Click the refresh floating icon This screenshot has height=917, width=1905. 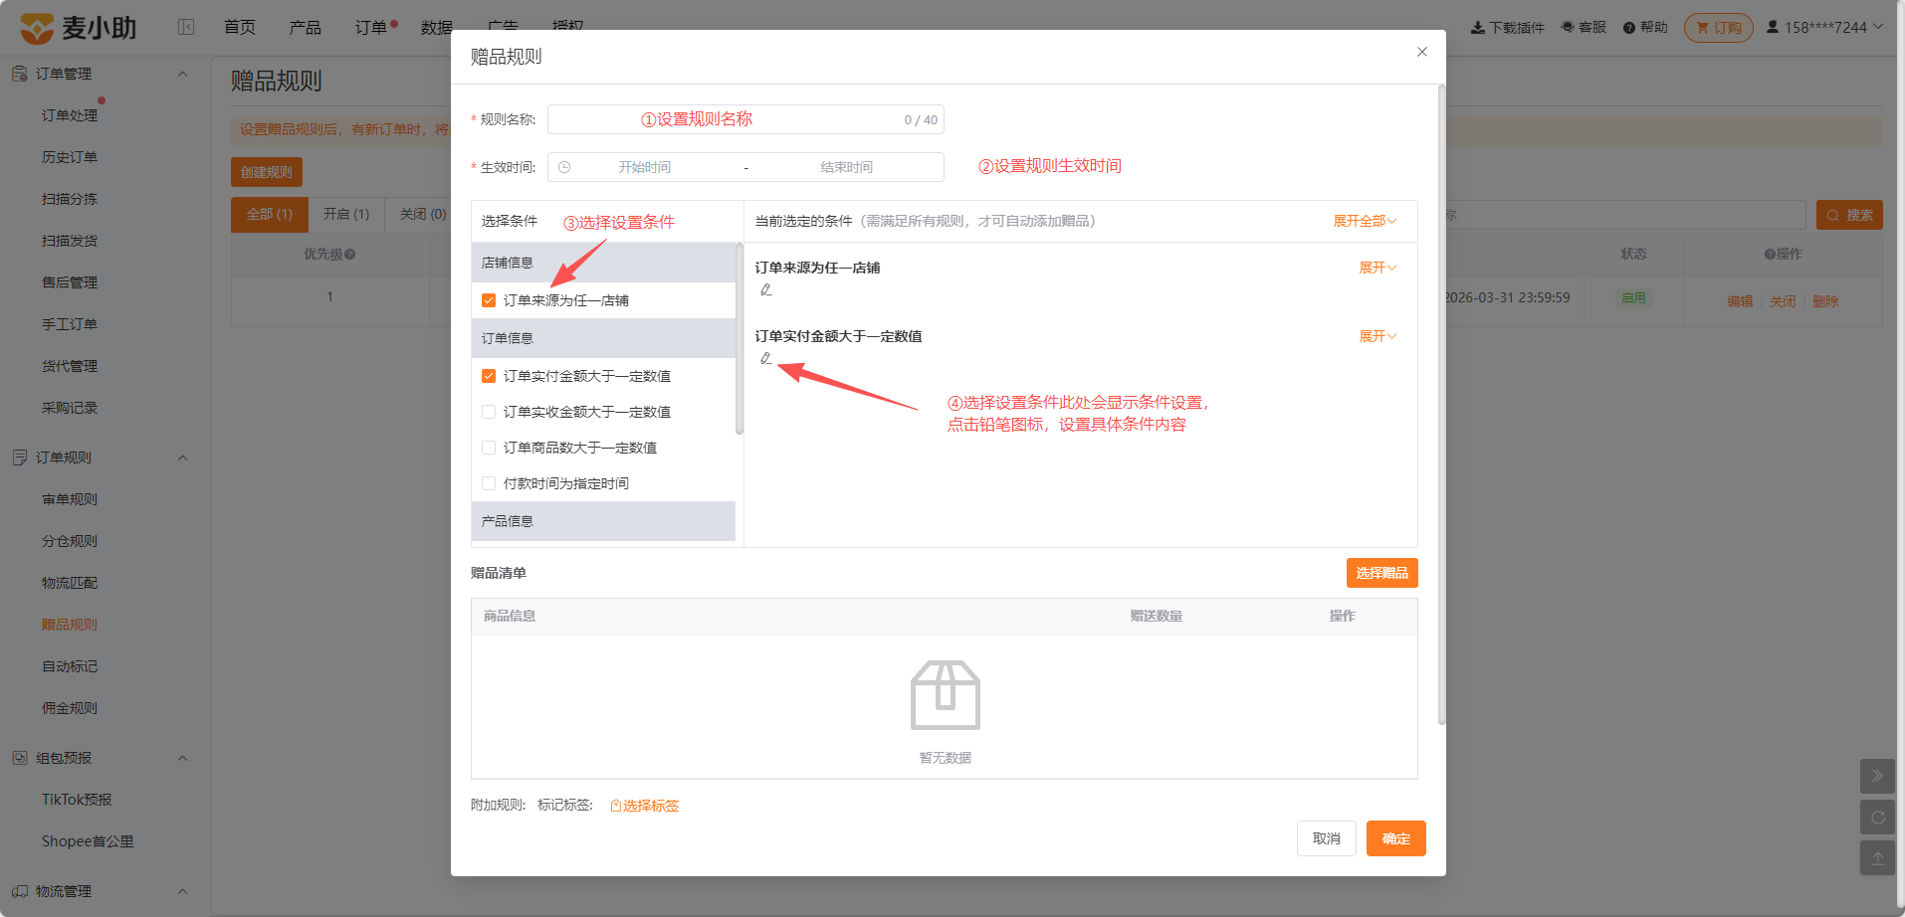[1877, 818]
